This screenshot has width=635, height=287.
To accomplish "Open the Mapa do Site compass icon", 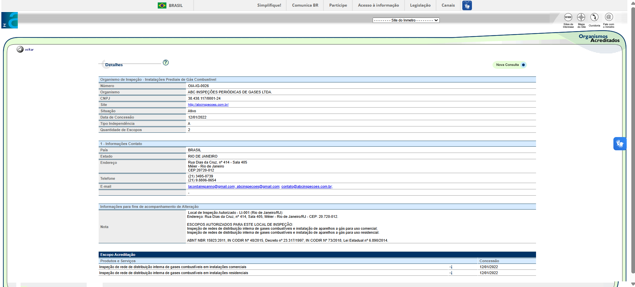I will pyautogui.click(x=581, y=17).
